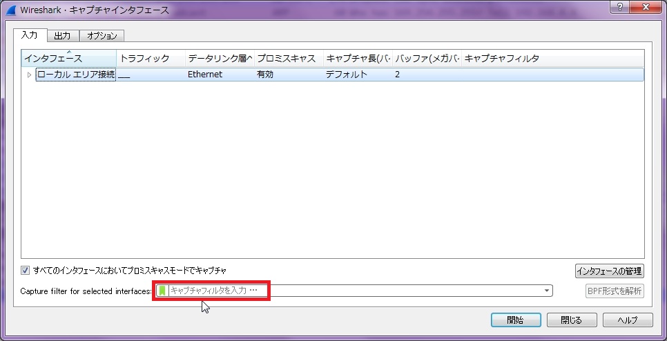Select the ローカル エリア接続 interface name
The width and height of the screenshot is (667, 341).
pyautogui.click(x=76, y=75)
